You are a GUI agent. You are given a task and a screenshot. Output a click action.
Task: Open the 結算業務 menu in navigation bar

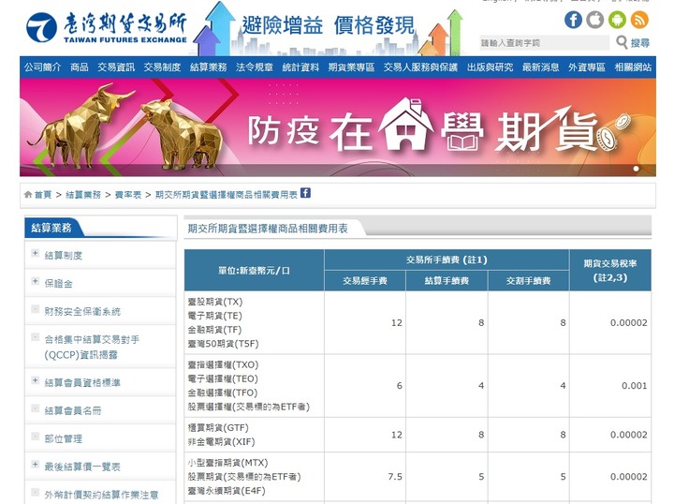pyautogui.click(x=209, y=67)
